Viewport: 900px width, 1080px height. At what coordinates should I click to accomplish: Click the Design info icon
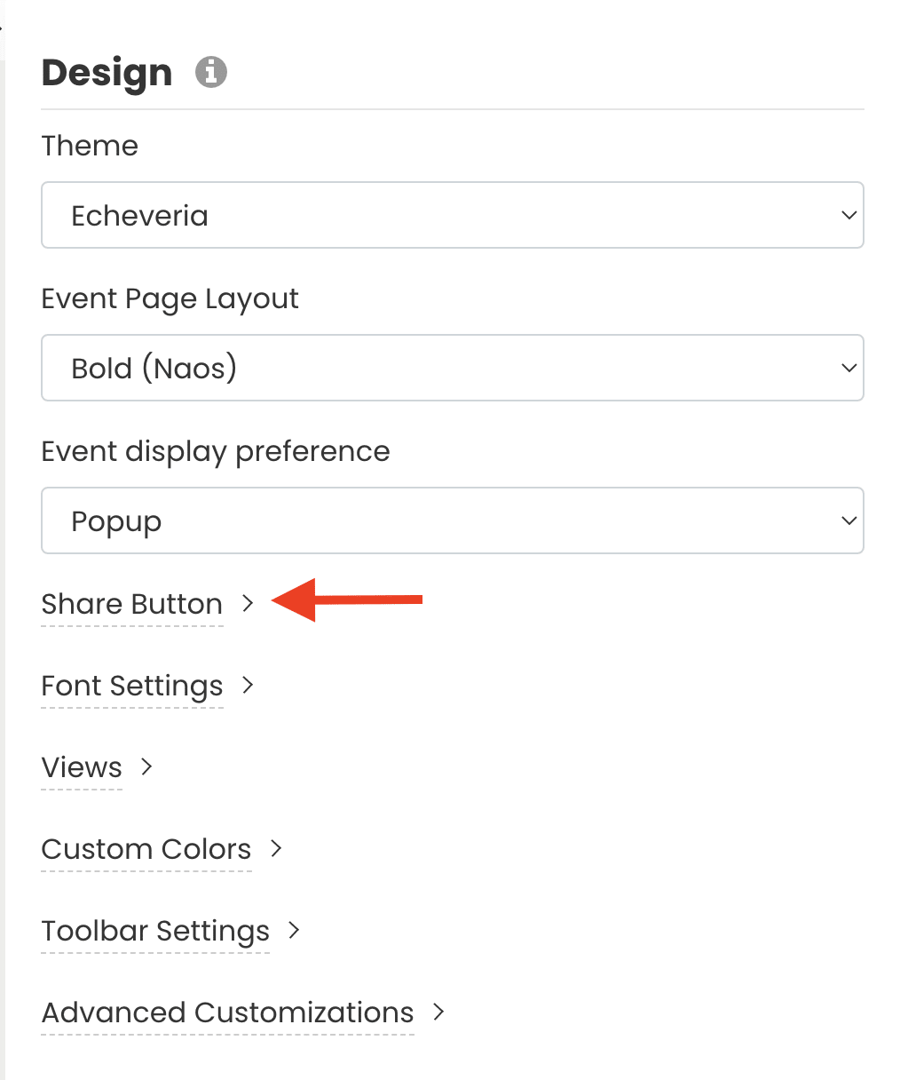(x=210, y=73)
